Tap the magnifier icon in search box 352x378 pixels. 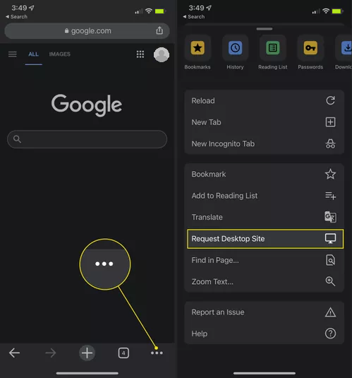[x=17, y=139]
